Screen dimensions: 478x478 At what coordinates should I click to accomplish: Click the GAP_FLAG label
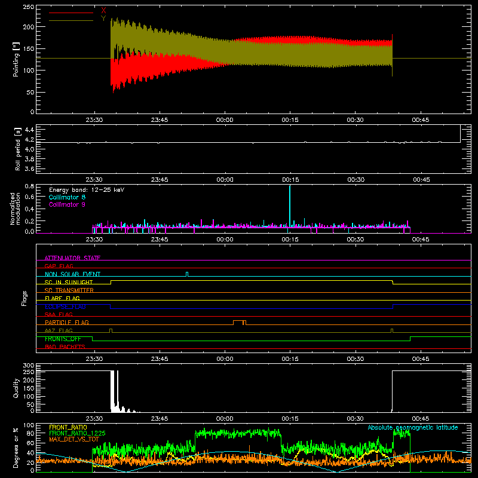tap(59, 266)
